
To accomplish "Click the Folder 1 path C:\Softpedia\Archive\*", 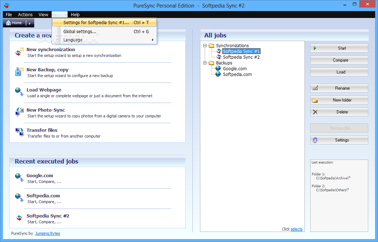I will tap(333, 178).
